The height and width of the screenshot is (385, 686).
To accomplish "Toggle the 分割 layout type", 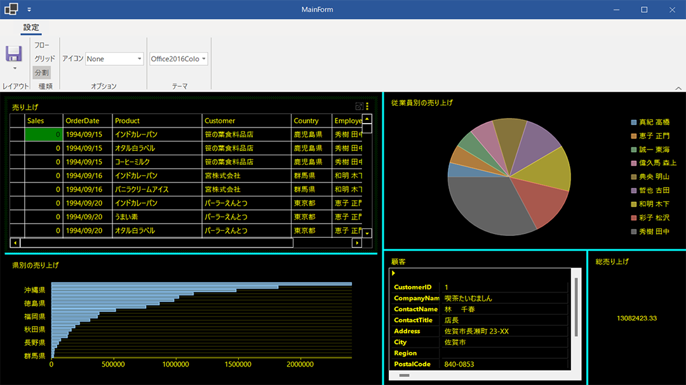I will pyautogui.click(x=41, y=72).
